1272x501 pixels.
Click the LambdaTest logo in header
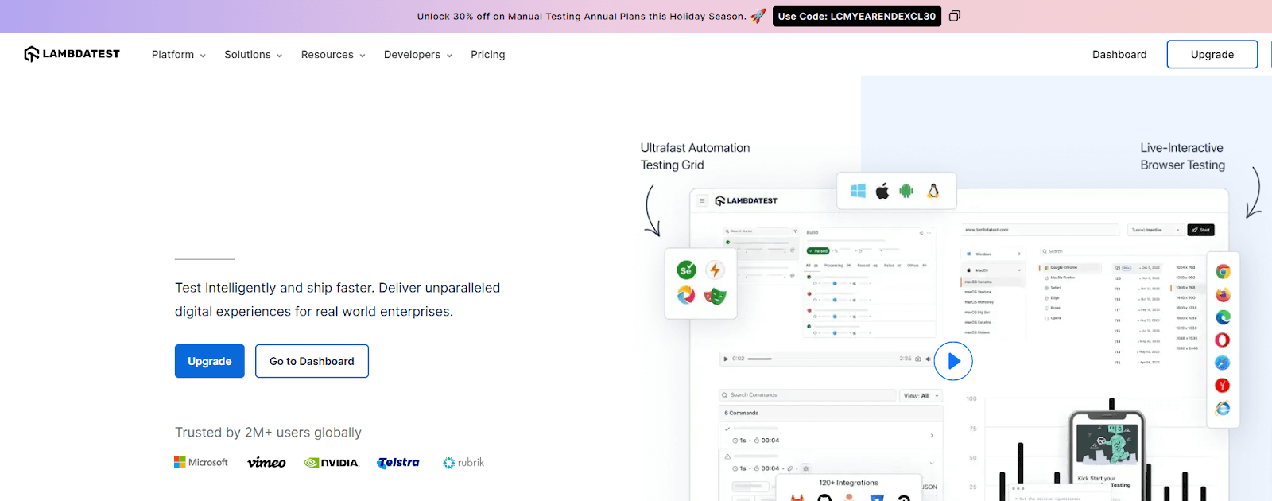[x=72, y=54]
